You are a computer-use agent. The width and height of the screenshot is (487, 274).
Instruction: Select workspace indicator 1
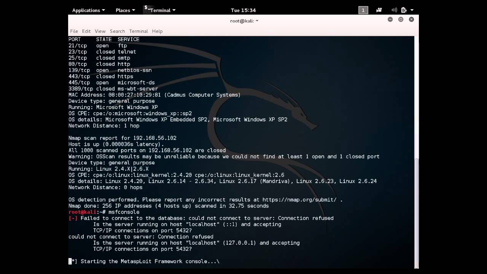click(363, 10)
